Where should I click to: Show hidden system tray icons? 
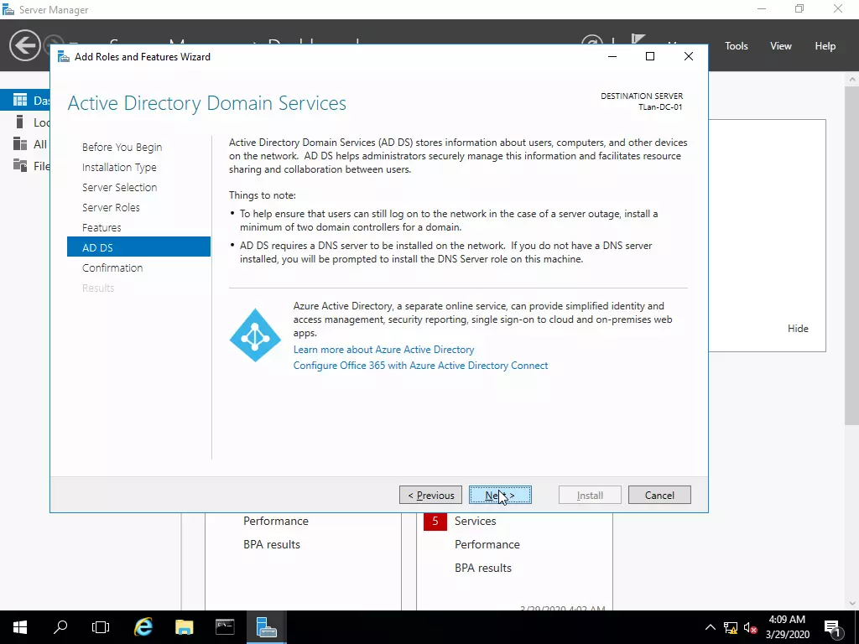(710, 627)
